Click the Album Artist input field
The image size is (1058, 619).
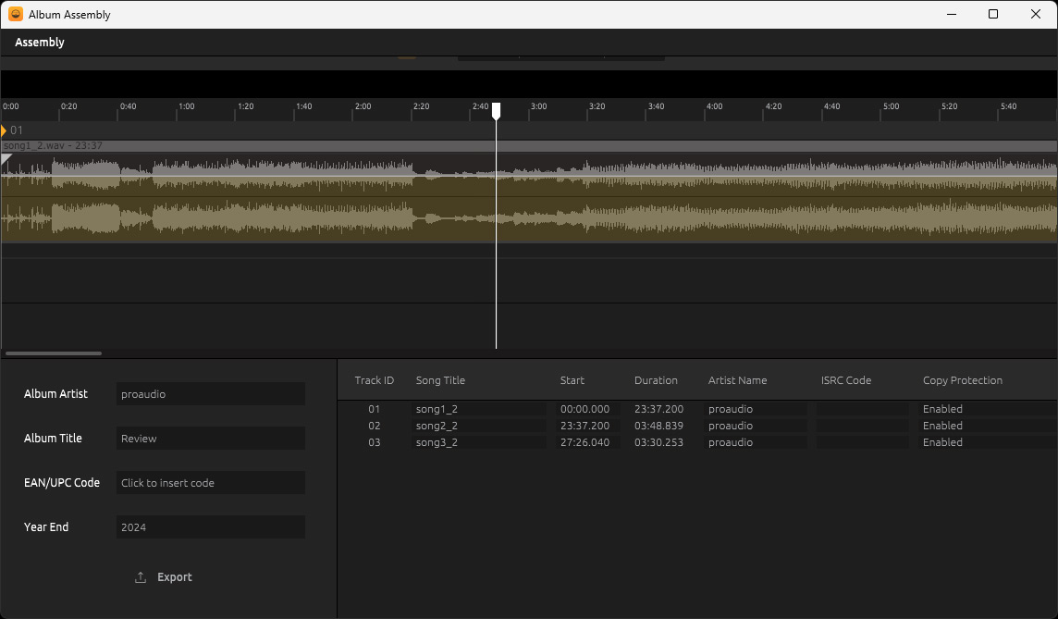(210, 394)
